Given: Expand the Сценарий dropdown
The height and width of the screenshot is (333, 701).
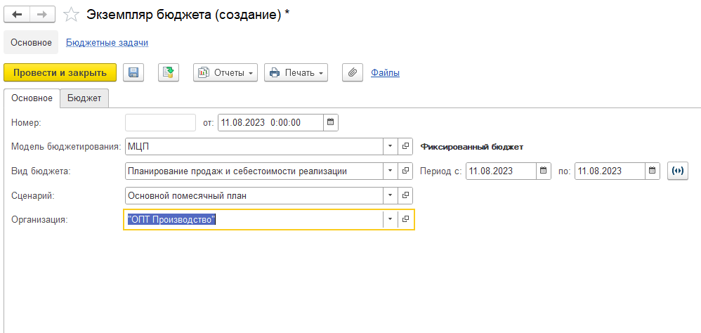Looking at the screenshot, I should (x=391, y=195).
